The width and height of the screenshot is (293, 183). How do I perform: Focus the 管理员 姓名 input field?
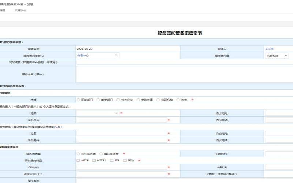click(122, 134)
